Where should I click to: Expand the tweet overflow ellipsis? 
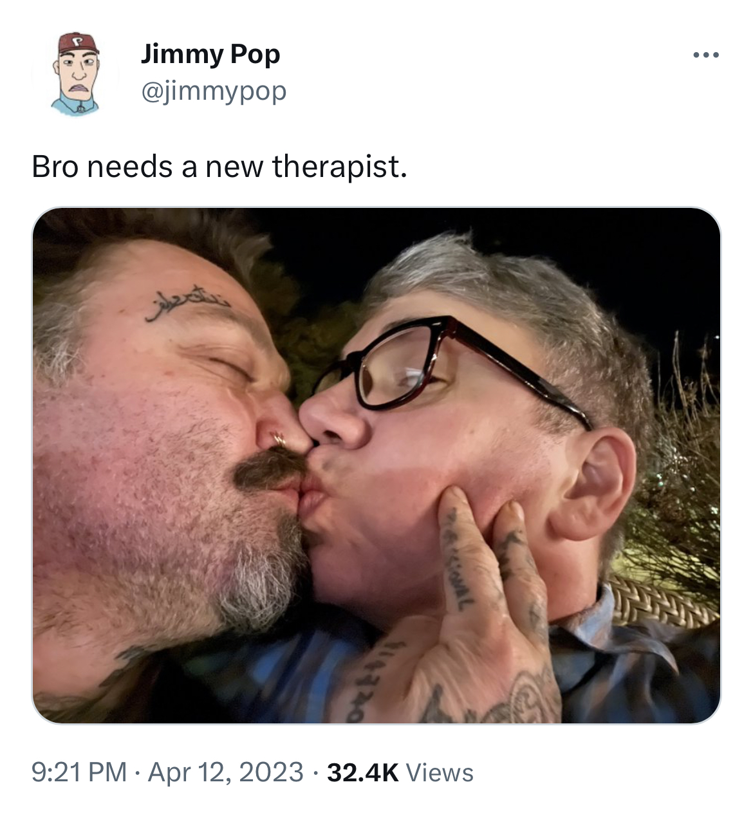click(706, 55)
